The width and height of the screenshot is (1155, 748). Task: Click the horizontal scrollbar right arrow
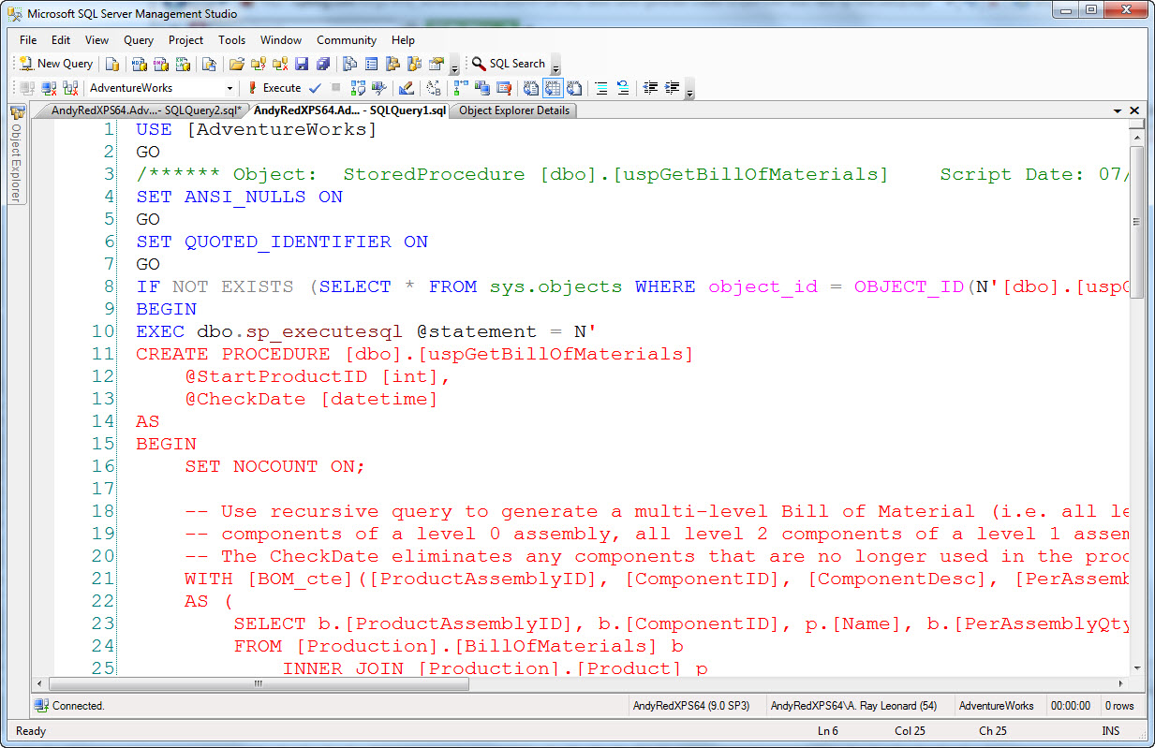point(1121,683)
